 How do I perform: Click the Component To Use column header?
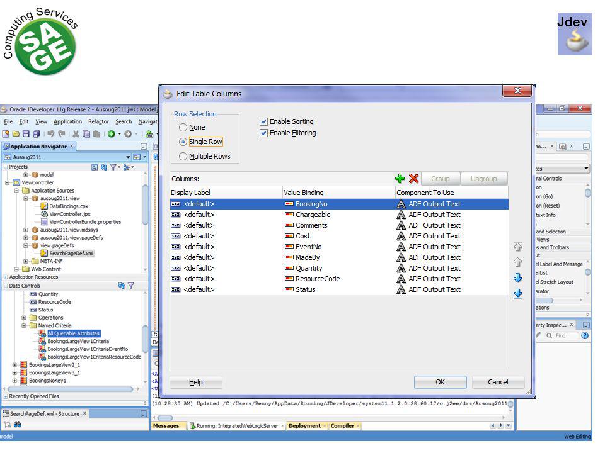click(452, 193)
